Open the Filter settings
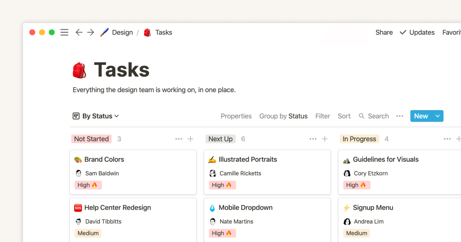This screenshot has width=461, height=242. point(322,116)
